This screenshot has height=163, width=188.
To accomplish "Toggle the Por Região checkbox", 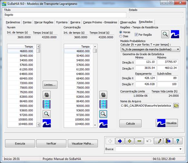I will click(x=136, y=34).
